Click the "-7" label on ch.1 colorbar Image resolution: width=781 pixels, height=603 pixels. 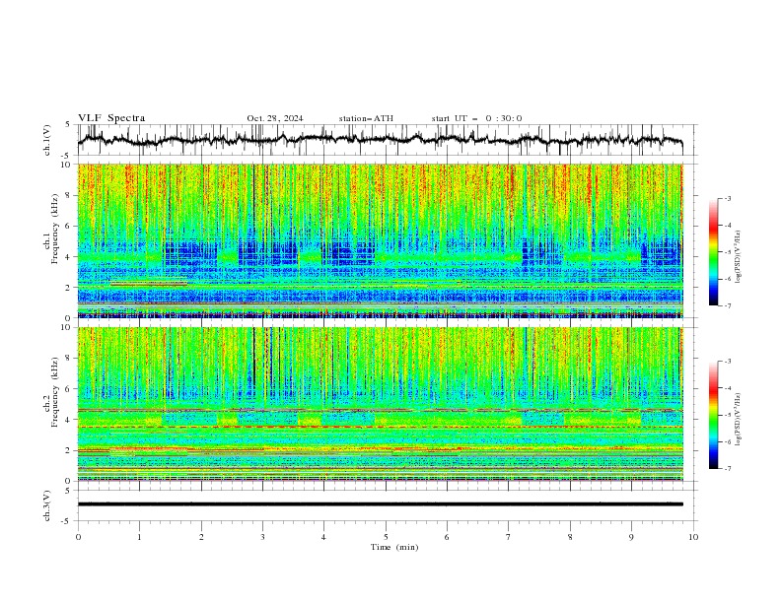(728, 305)
